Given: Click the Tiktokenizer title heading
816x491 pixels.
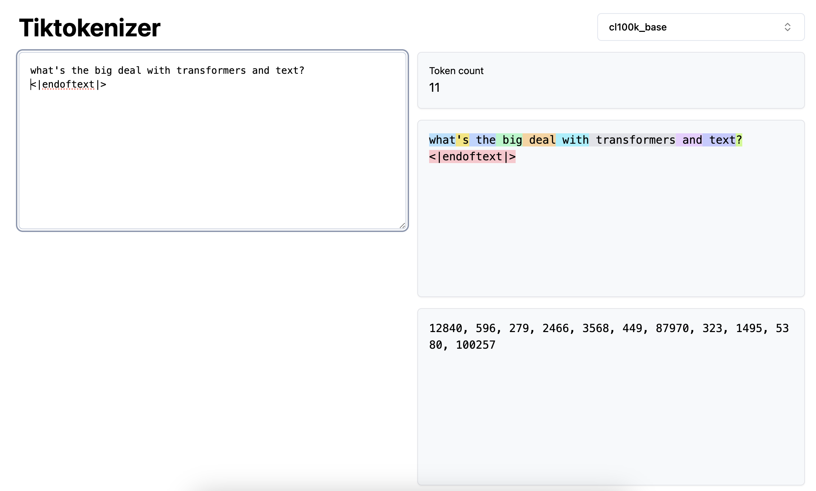Looking at the screenshot, I should pyautogui.click(x=90, y=28).
